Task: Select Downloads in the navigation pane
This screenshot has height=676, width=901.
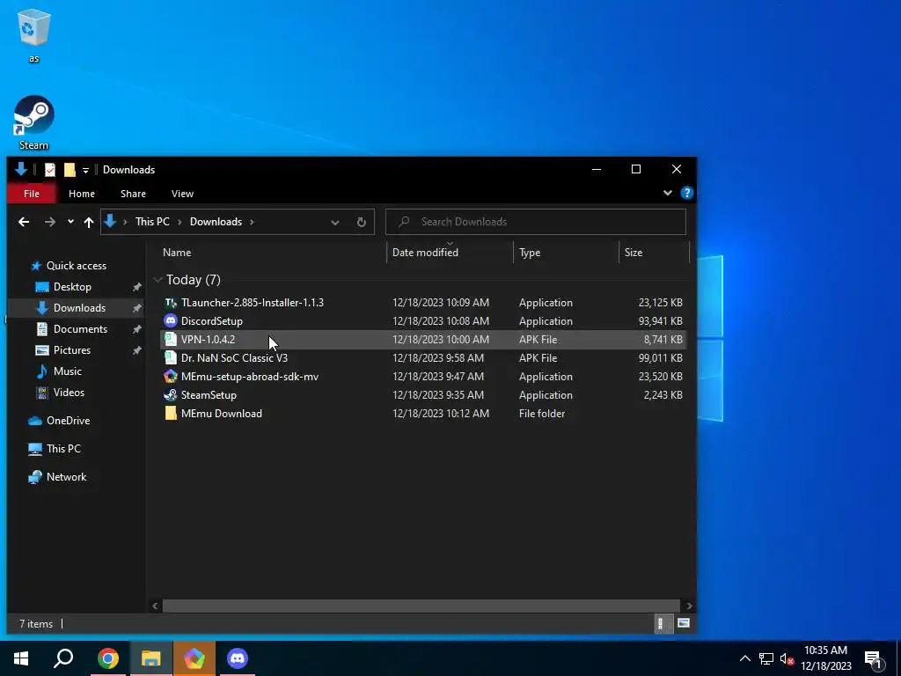Action: pos(79,308)
